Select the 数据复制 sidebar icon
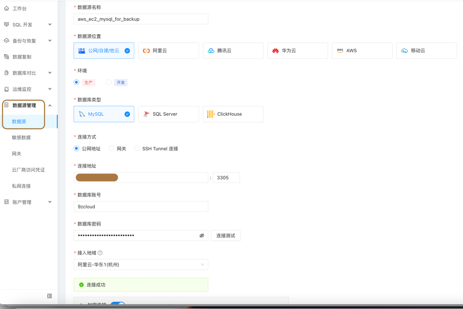The image size is (463, 309). point(7,56)
